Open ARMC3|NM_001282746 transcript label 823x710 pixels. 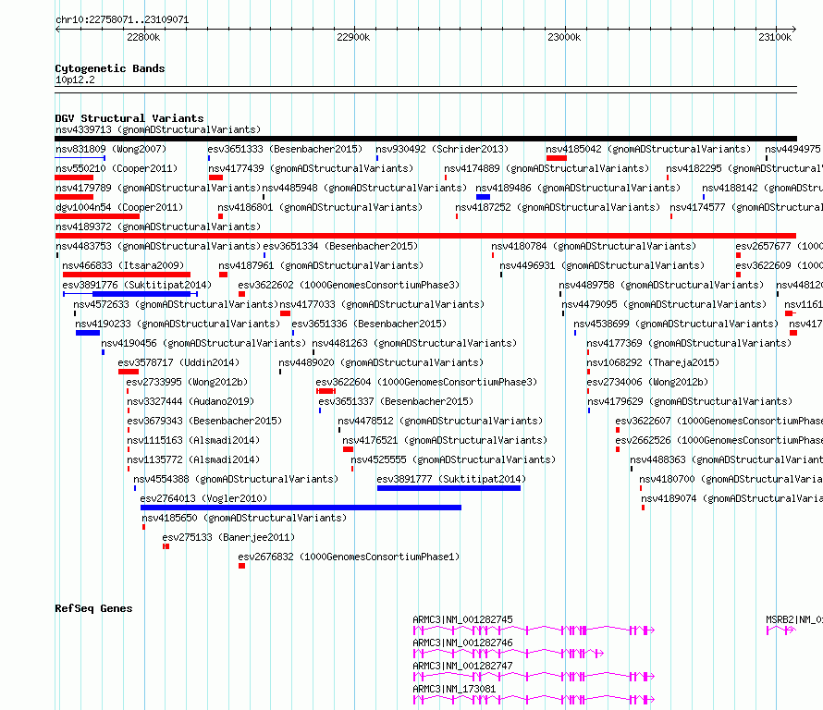462,643
